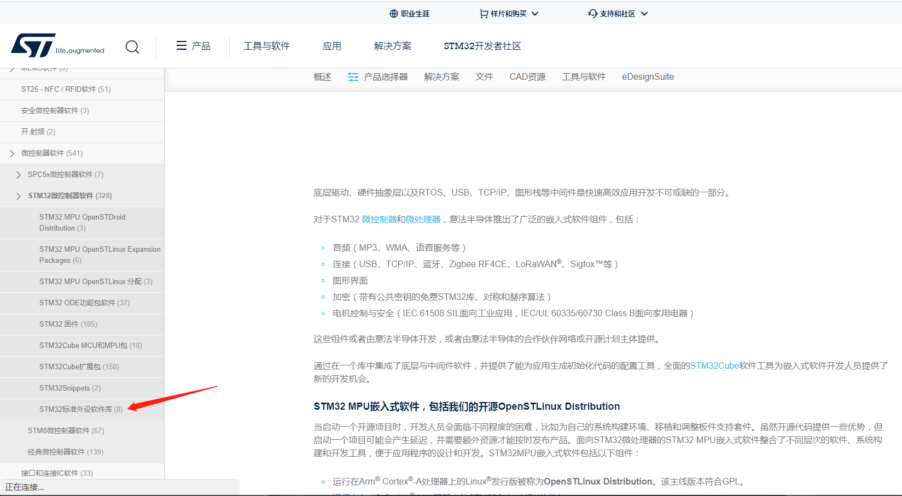Switch to the eDesignSuite tab

pyautogui.click(x=648, y=77)
